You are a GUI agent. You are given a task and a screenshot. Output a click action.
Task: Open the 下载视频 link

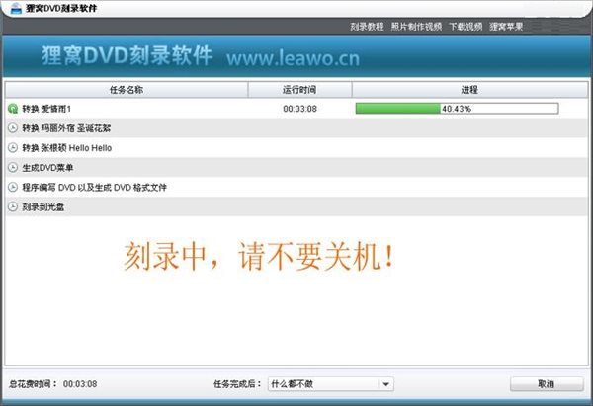click(466, 27)
